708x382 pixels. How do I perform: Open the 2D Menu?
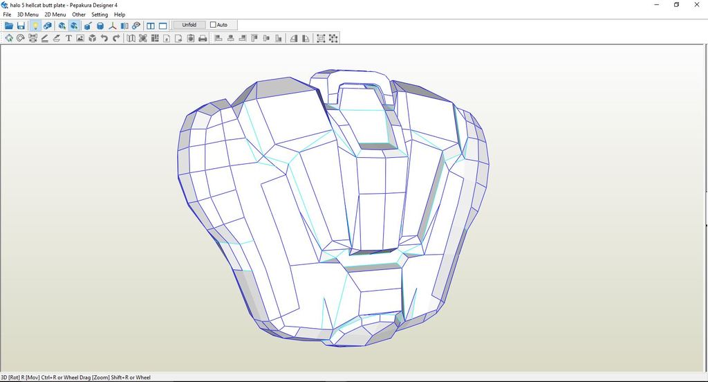tap(55, 15)
